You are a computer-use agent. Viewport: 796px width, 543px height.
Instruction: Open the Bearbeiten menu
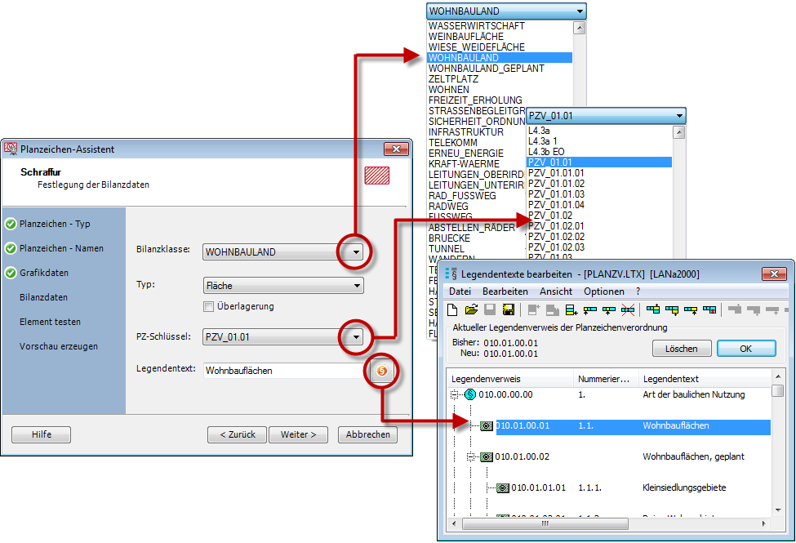505,292
